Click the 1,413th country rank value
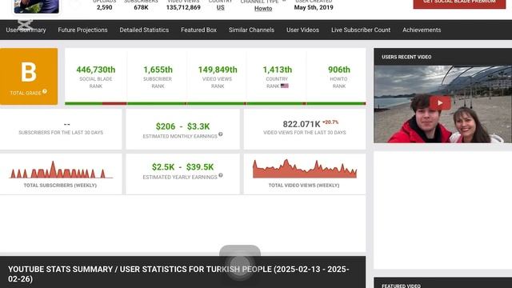This screenshot has height=288, width=512. tap(278, 70)
